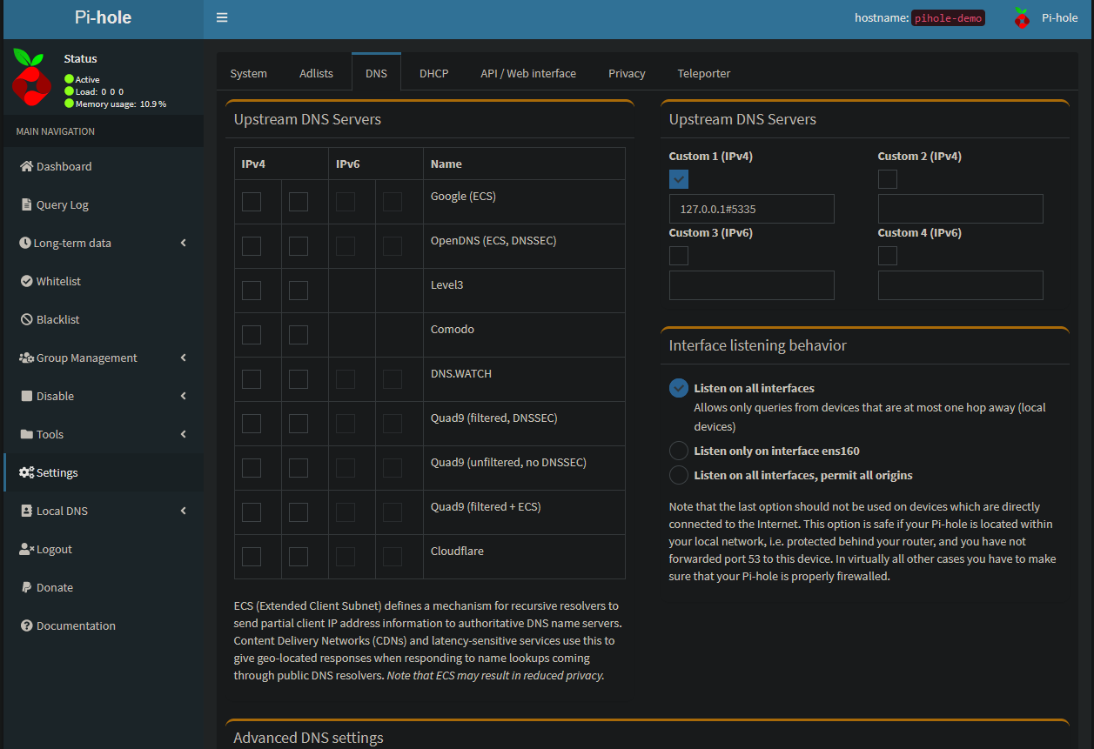The image size is (1094, 749).
Task: Uncheck the Custom 1 (IPv4) checkbox
Action: [x=679, y=179]
